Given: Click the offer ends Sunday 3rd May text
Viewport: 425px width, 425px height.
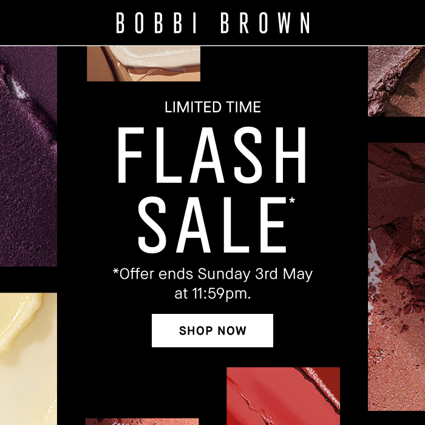Looking at the screenshot, I should click(212, 274).
